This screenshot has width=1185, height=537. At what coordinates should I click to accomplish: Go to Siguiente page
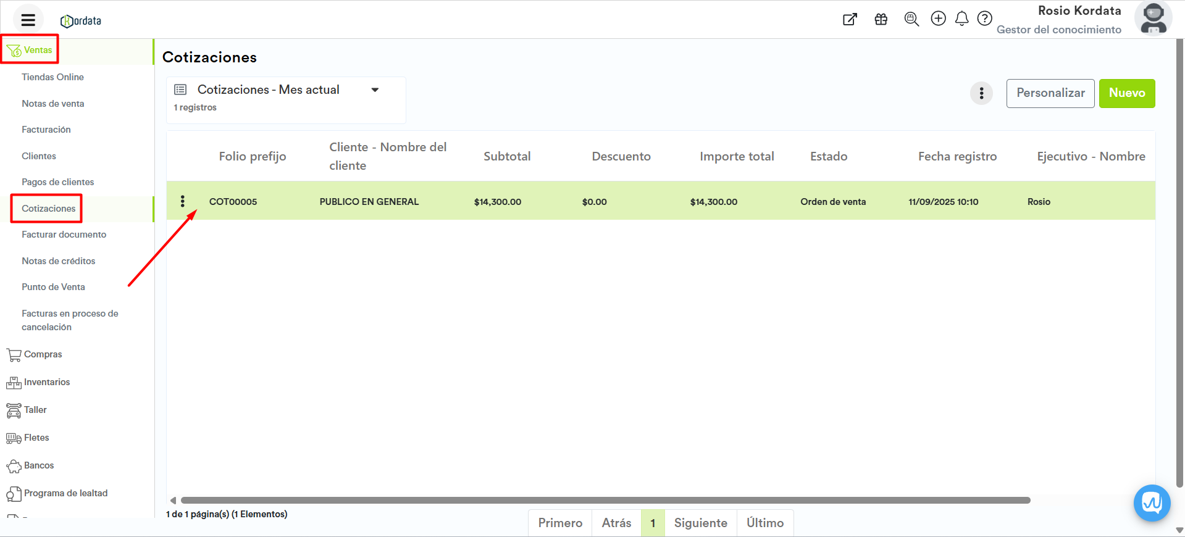(x=700, y=523)
